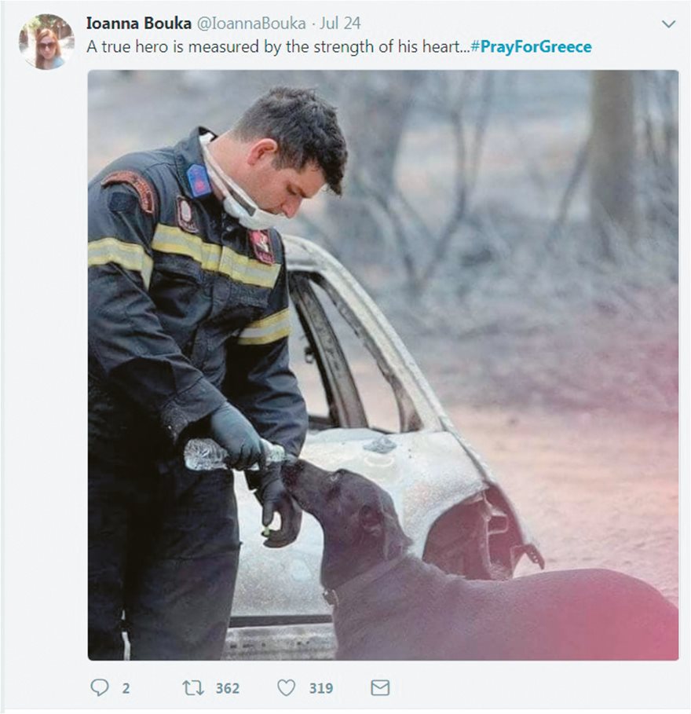Like the tweet with the heart icon
This screenshot has height=714, width=691.
(287, 687)
